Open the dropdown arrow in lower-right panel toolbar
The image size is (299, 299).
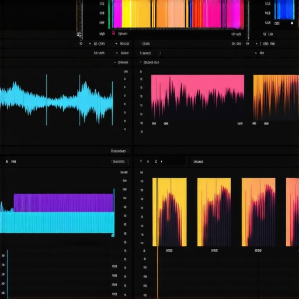point(161,162)
